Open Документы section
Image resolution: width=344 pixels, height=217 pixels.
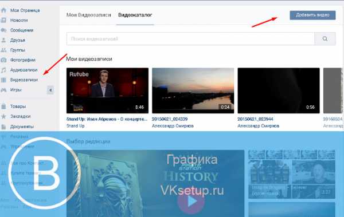click(x=22, y=127)
